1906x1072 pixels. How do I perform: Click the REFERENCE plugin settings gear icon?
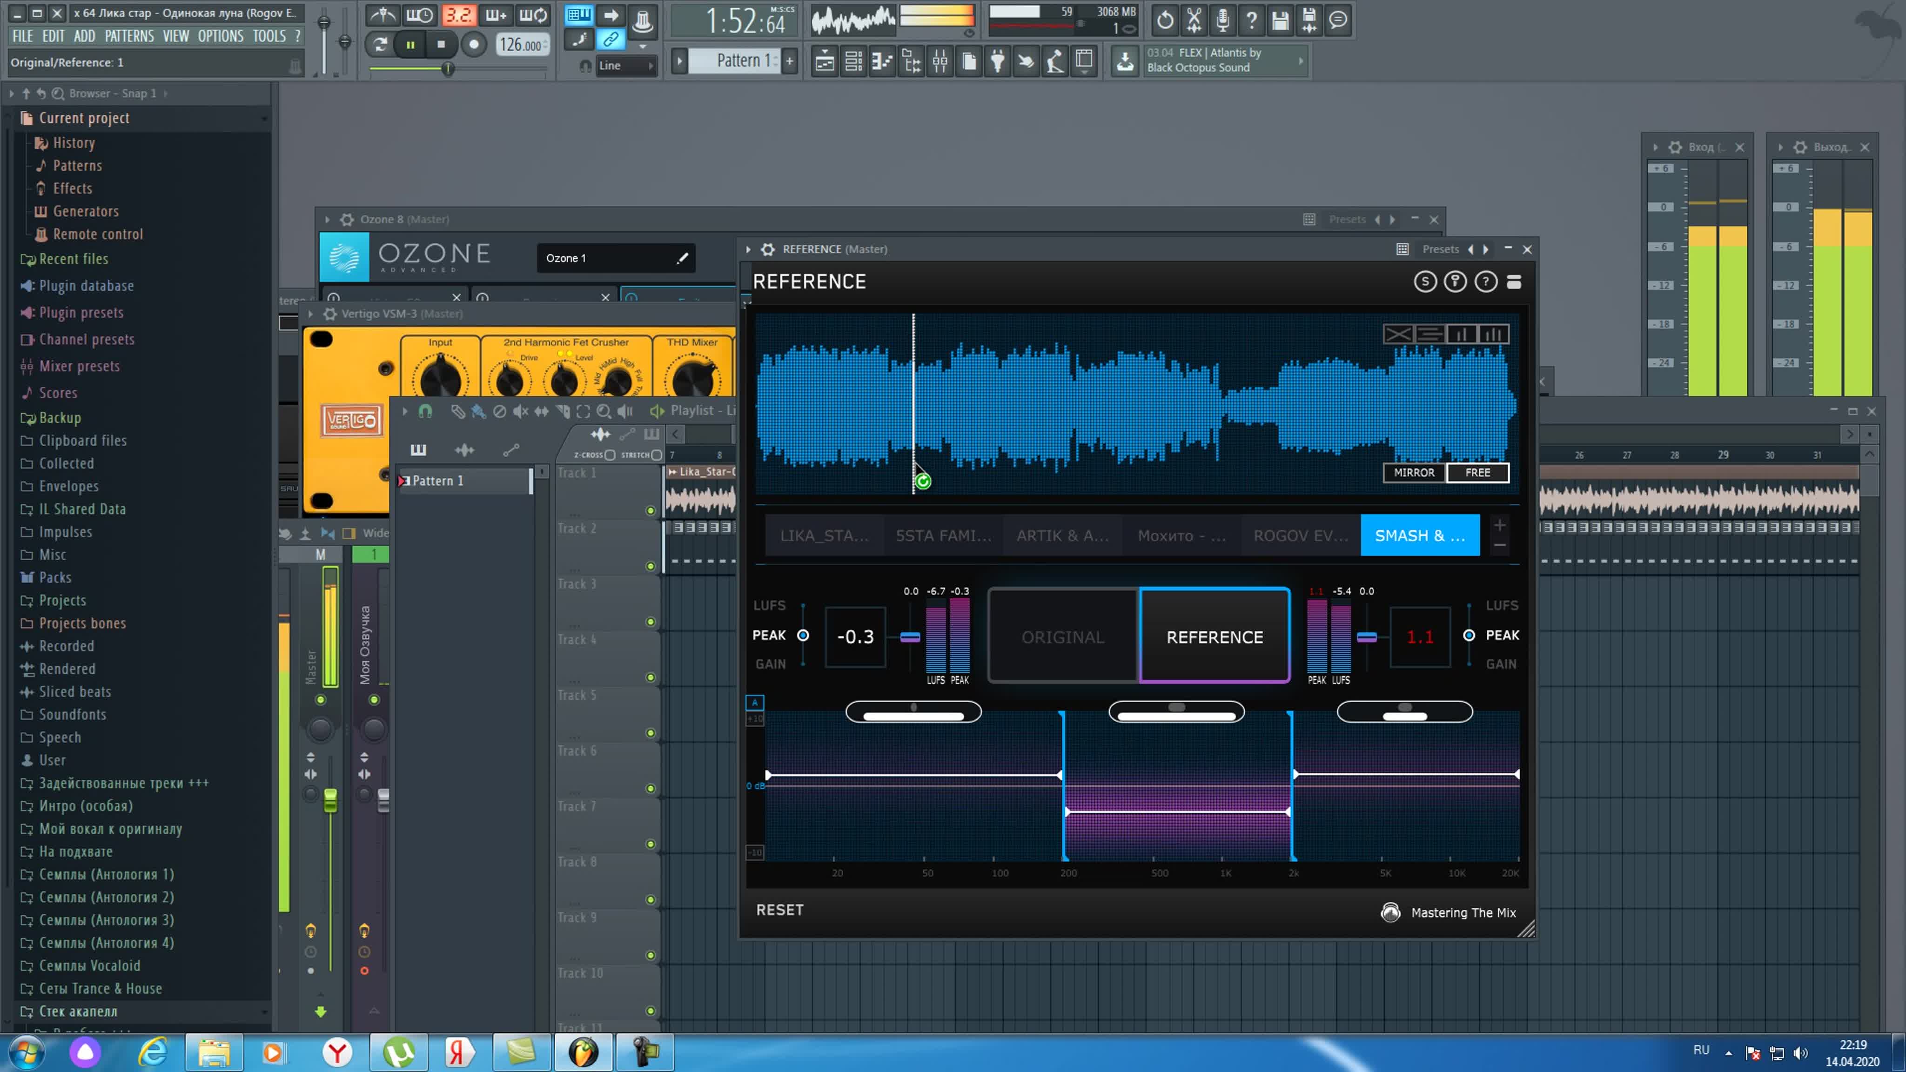(x=768, y=249)
